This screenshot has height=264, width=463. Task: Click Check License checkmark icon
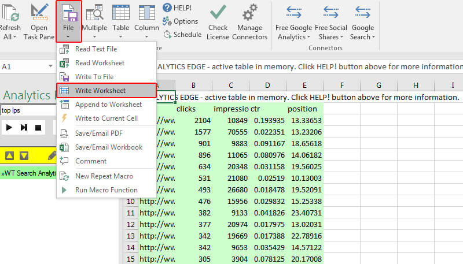click(218, 12)
